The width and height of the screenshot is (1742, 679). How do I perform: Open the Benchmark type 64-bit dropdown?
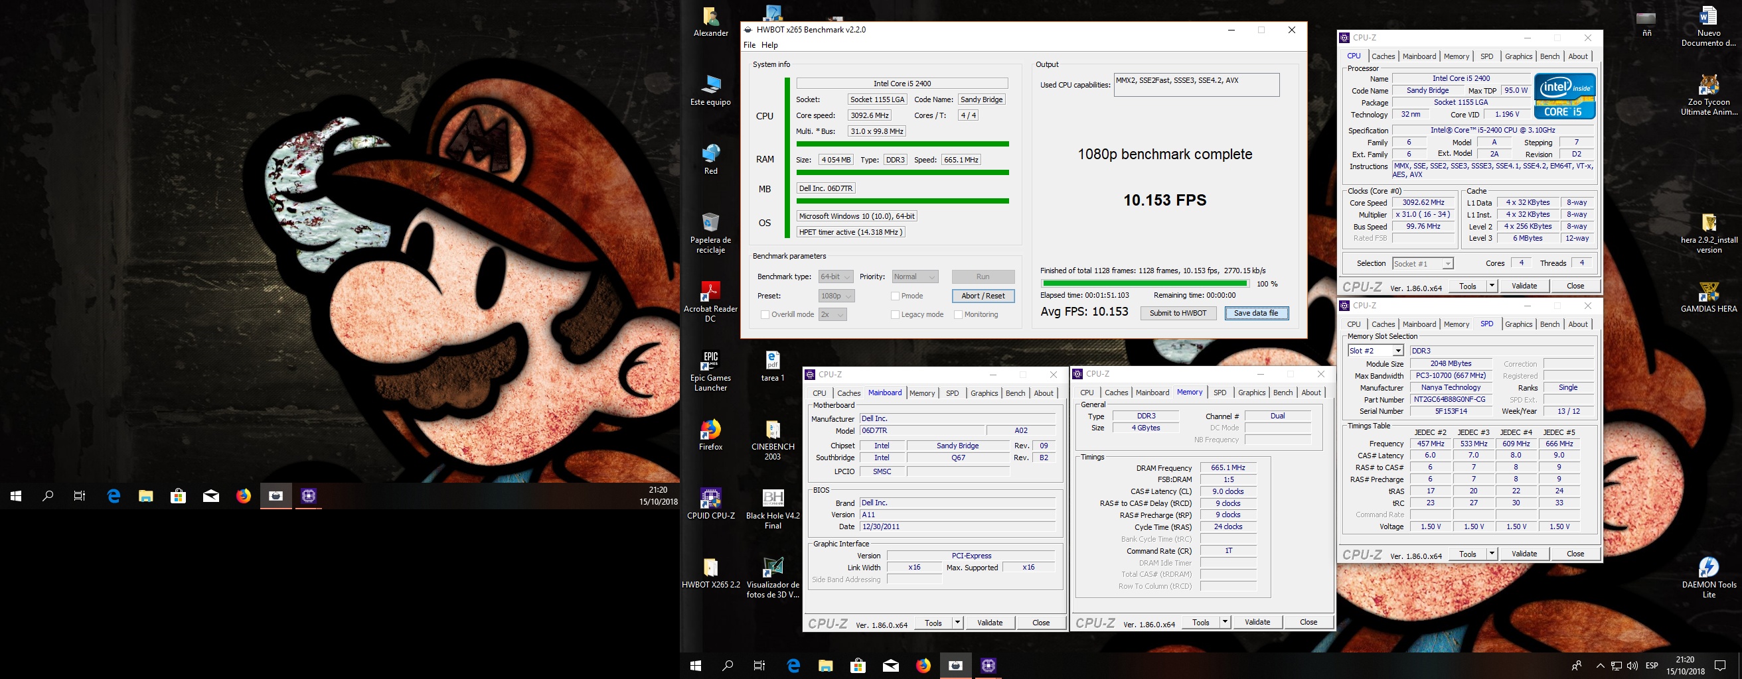coord(835,277)
